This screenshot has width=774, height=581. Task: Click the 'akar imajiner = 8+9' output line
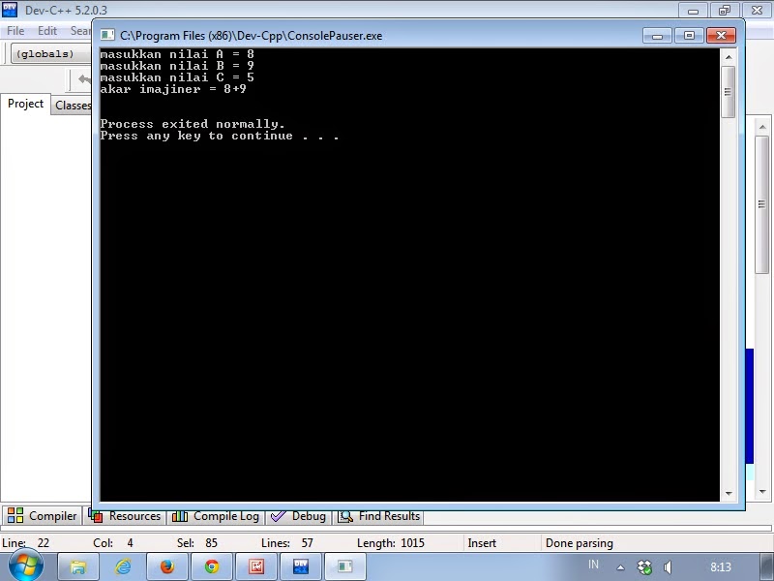(x=173, y=89)
